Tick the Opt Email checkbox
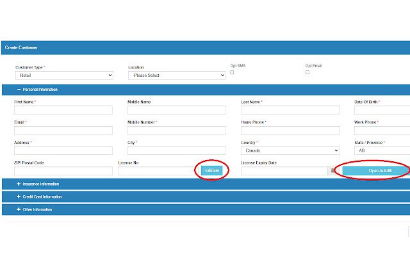410x256 pixels. [x=307, y=72]
